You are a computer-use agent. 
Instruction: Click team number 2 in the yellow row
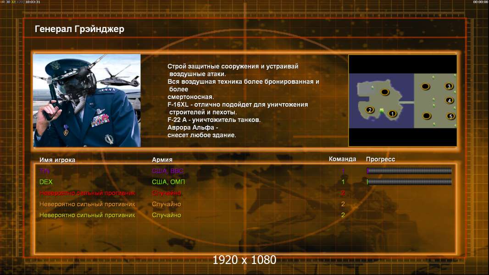343,215
